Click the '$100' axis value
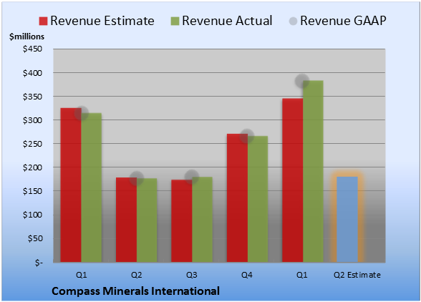 click(x=32, y=215)
